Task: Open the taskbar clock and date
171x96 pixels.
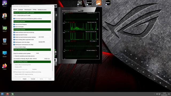Action: coord(164,94)
